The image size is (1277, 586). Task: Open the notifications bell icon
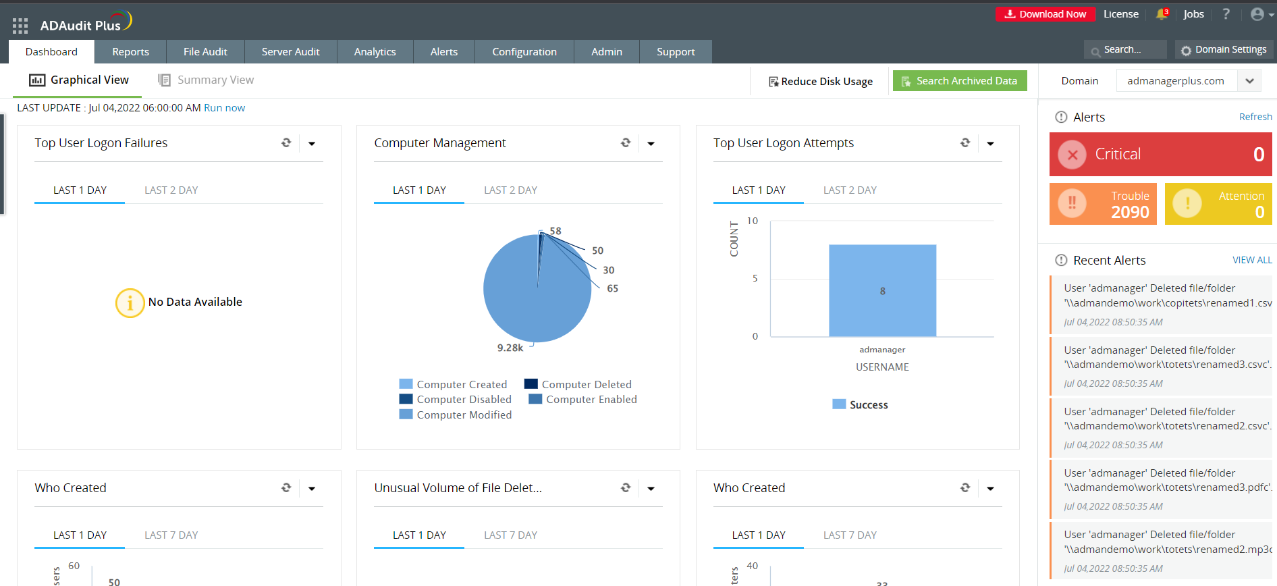[x=1162, y=14]
